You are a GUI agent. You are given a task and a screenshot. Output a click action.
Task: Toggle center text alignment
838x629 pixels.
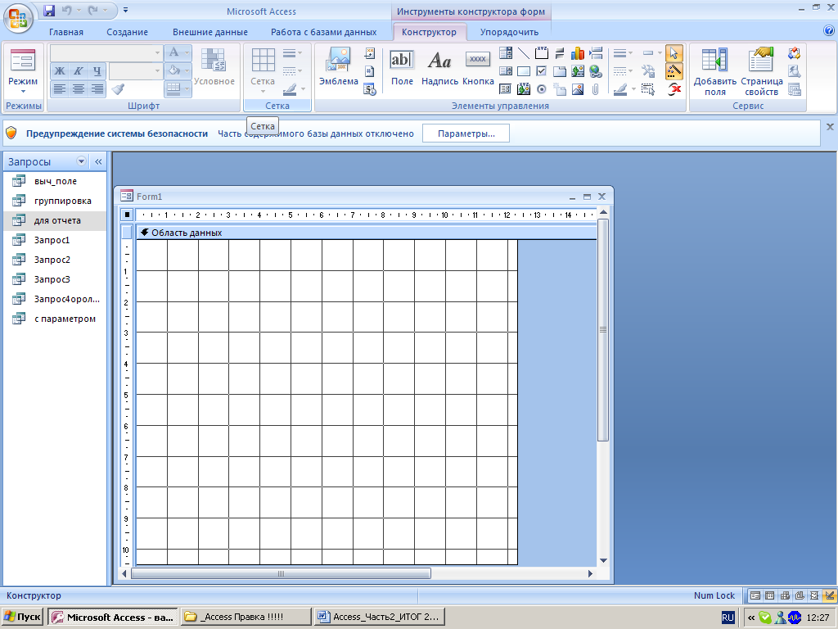click(78, 89)
